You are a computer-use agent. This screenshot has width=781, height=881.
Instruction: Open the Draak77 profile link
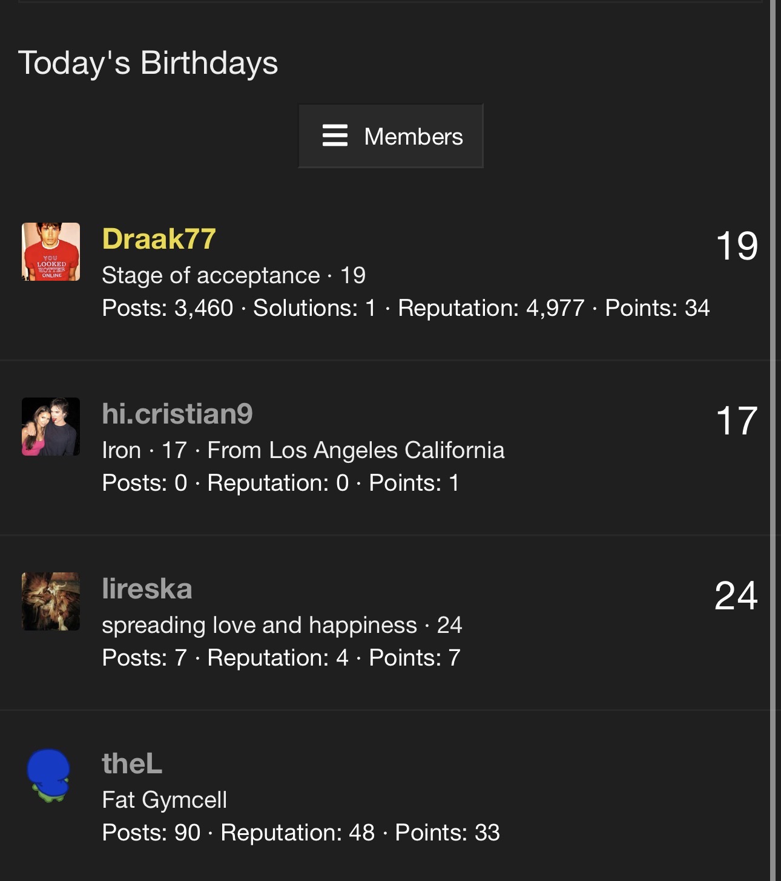pos(159,238)
